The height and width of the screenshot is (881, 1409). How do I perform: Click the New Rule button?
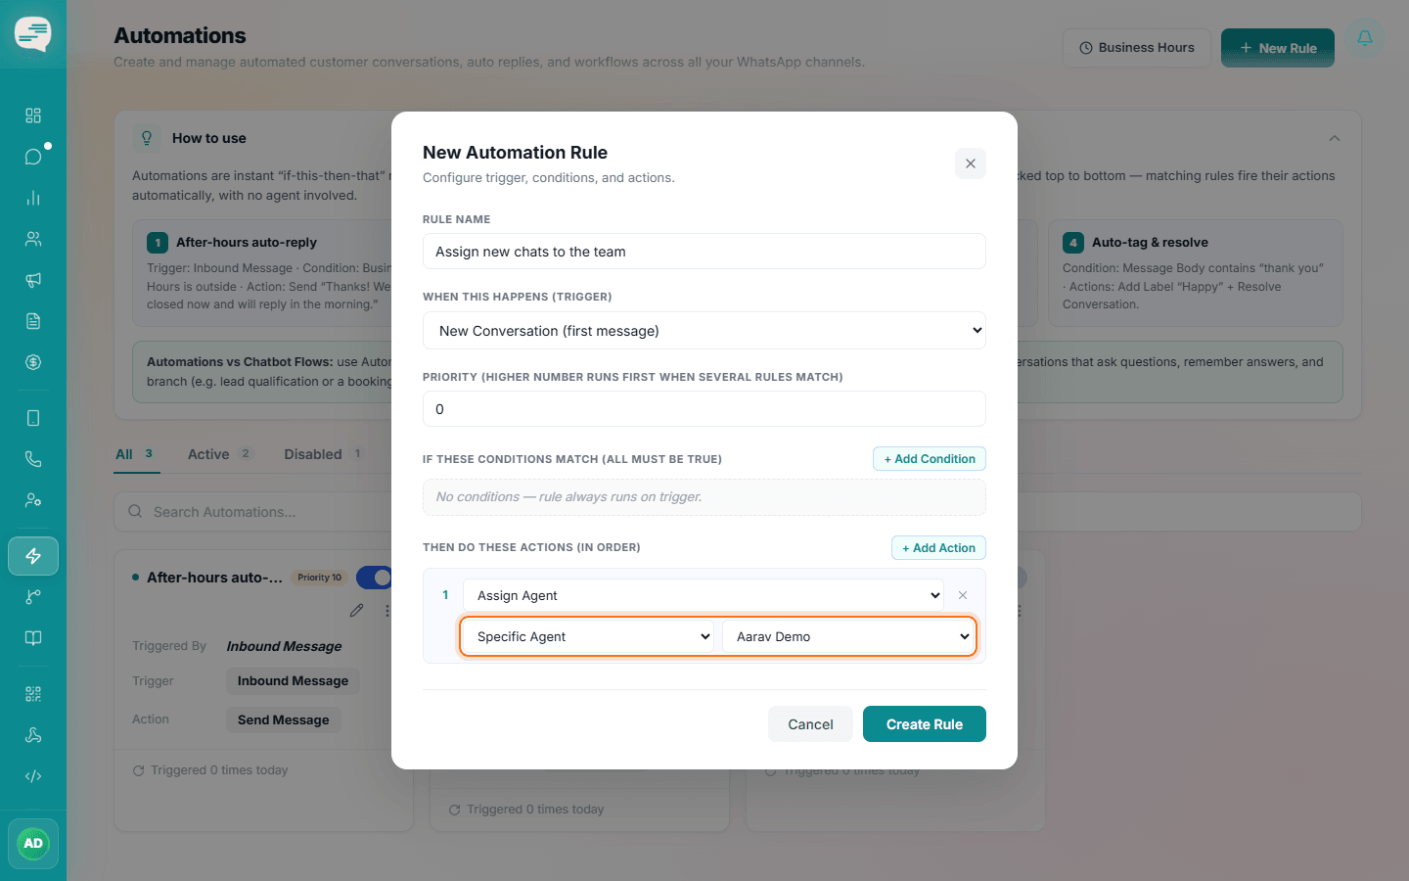(1278, 48)
